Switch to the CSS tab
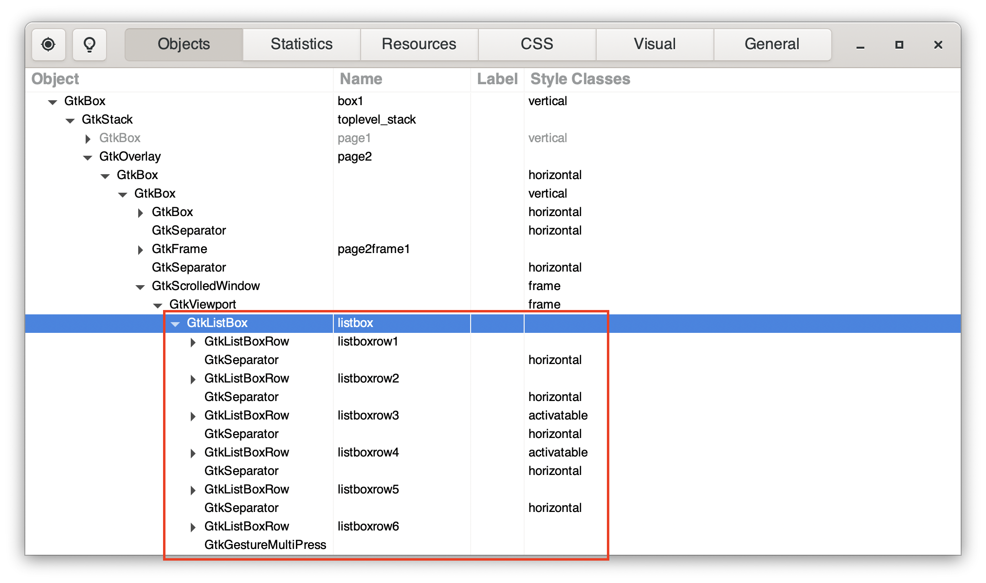This screenshot has width=986, height=583. (537, 44)
